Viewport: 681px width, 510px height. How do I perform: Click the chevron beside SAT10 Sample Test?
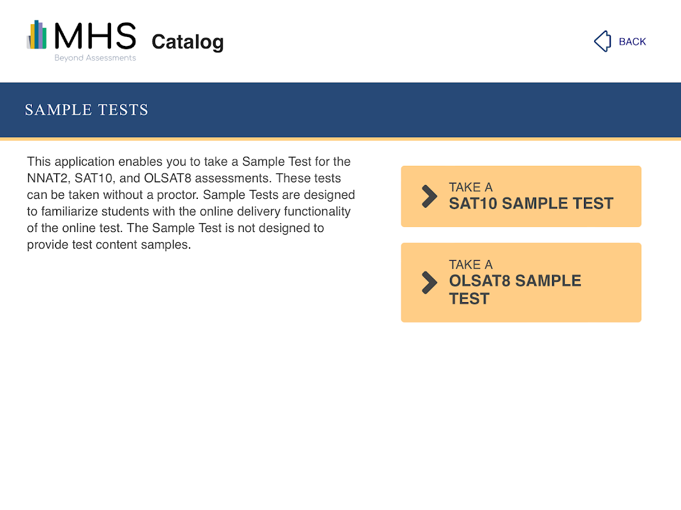click(x=430, y=196)
